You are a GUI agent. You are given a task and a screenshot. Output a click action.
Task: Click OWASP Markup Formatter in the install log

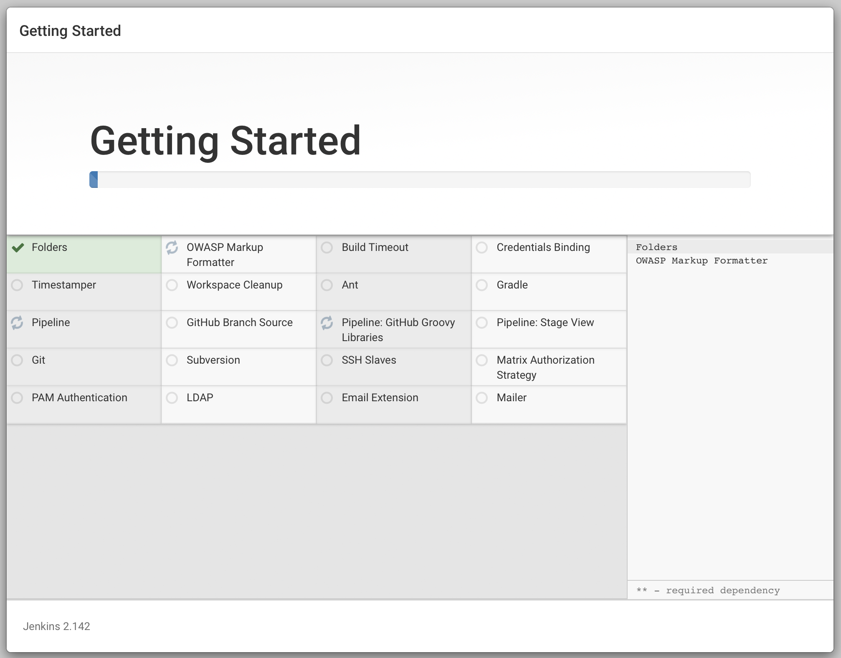click(x=702, y=261)
